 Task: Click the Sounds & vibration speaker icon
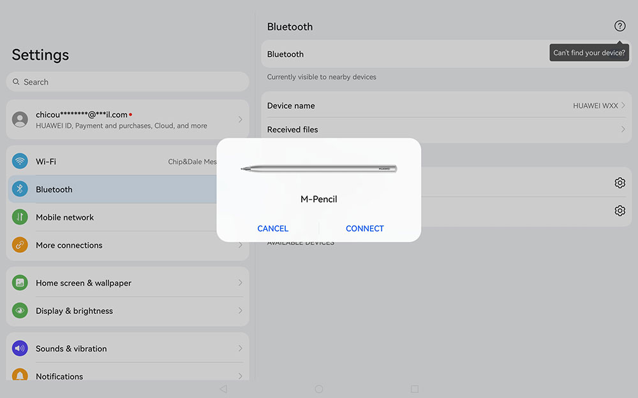pos(20,348)
